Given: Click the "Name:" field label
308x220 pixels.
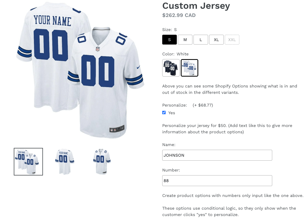Looking at the screenshot, I should click(169, 145).
